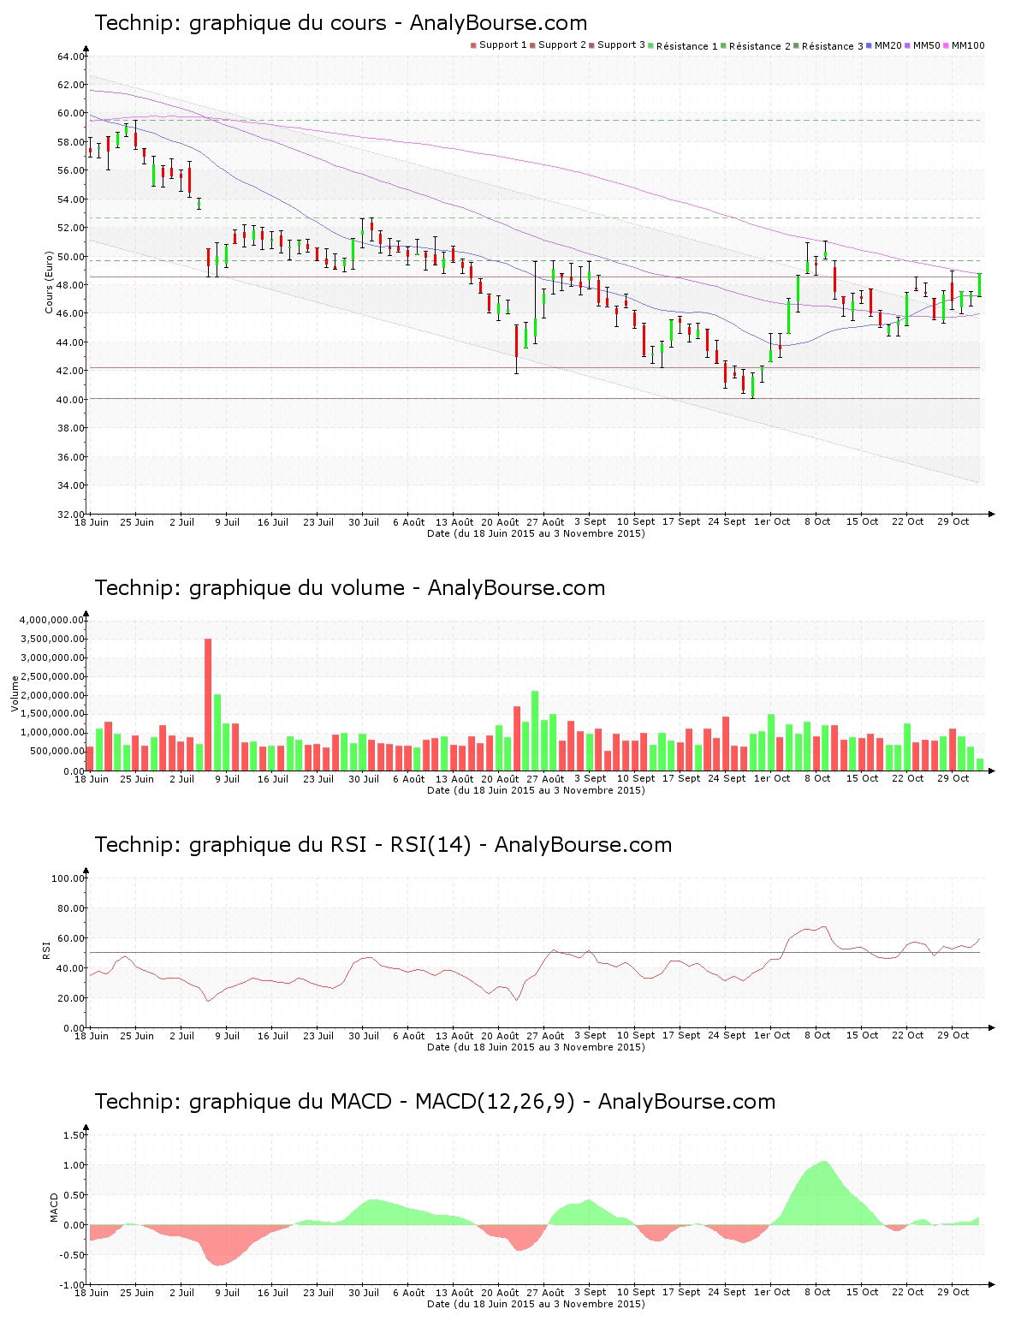
Task: Click the MM100 pink legend swatch
Action: 947,45
